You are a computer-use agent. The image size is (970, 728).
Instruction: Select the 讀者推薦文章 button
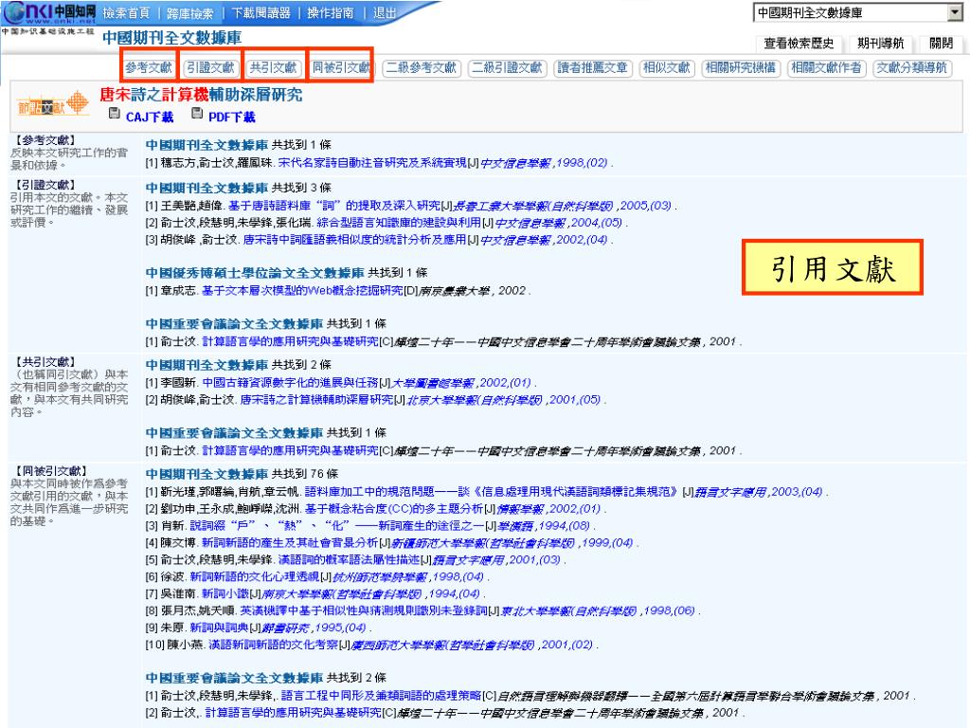pyautogui.click(x=593, y=67)
